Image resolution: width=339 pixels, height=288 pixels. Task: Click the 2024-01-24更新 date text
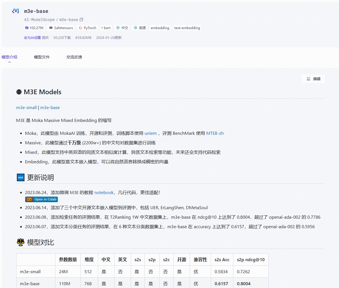tap(109, 38)
